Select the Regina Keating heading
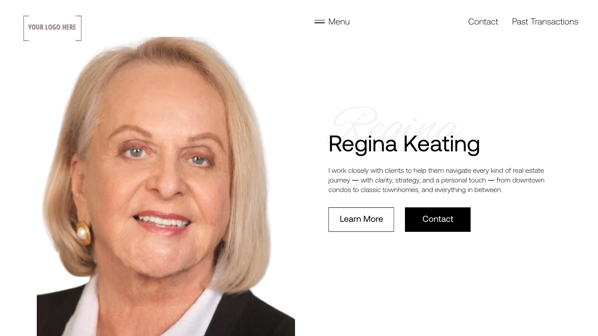This screenshot has width=598, height=336. (x=404, y=144)
